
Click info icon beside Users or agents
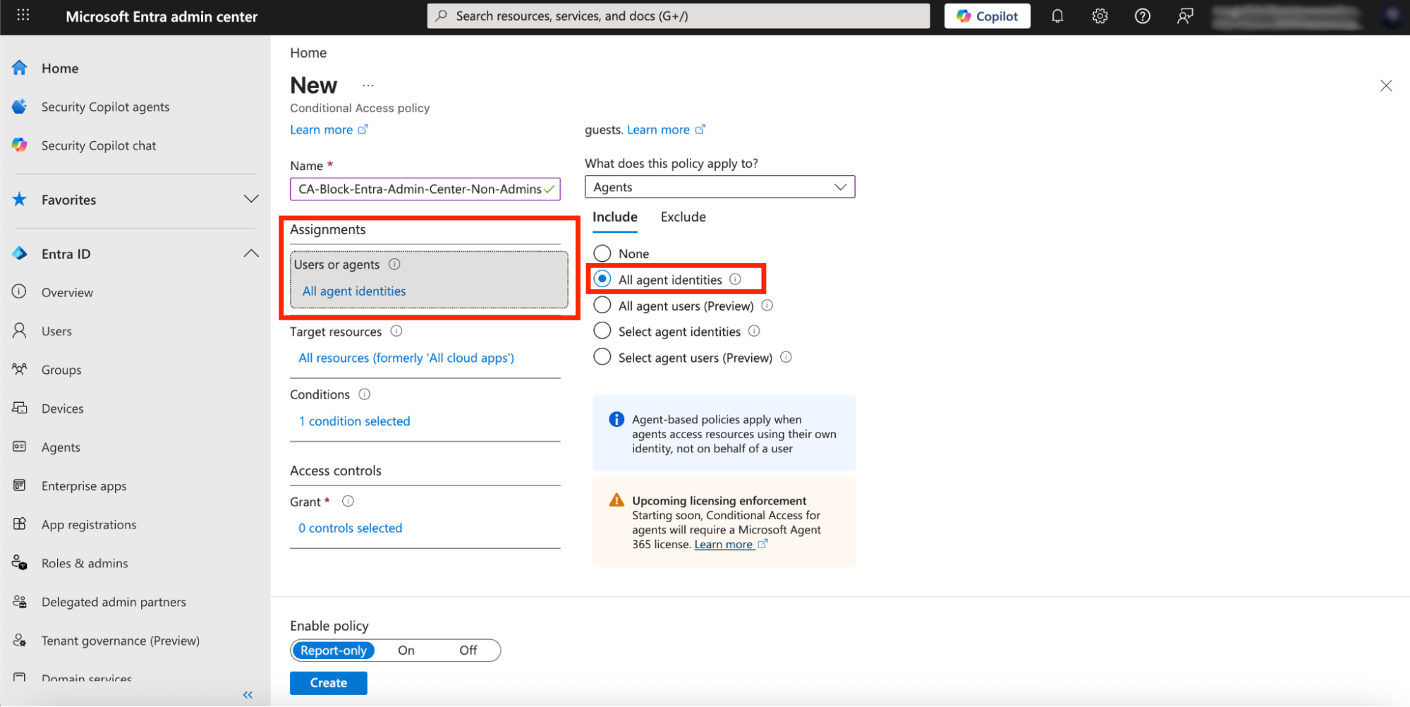coord(394,264)
